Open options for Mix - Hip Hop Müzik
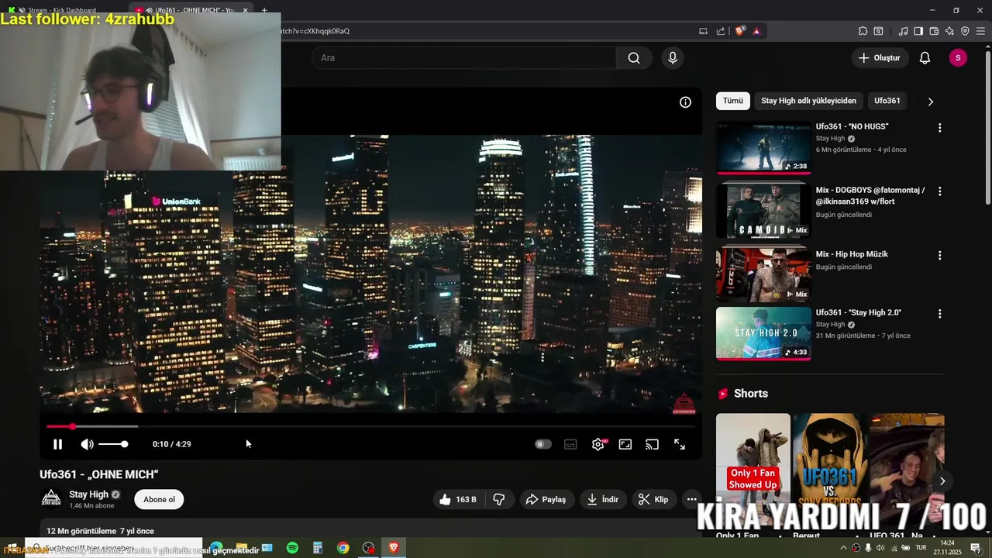 (940, 256)
